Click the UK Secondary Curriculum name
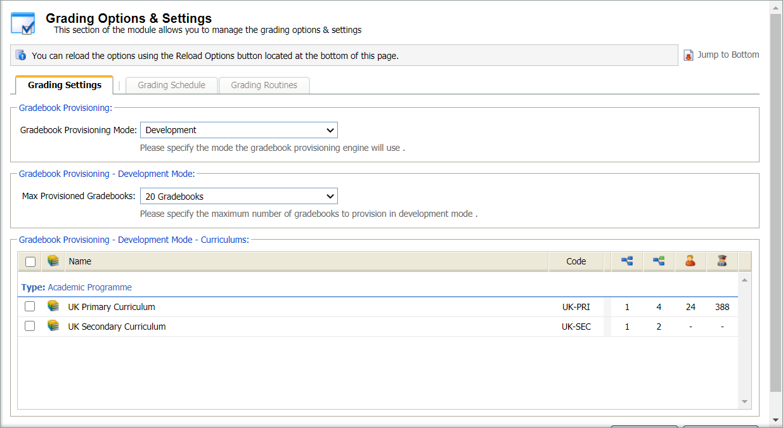The height and width of the screenshot is (428, 783). click(x=117, y=327)
